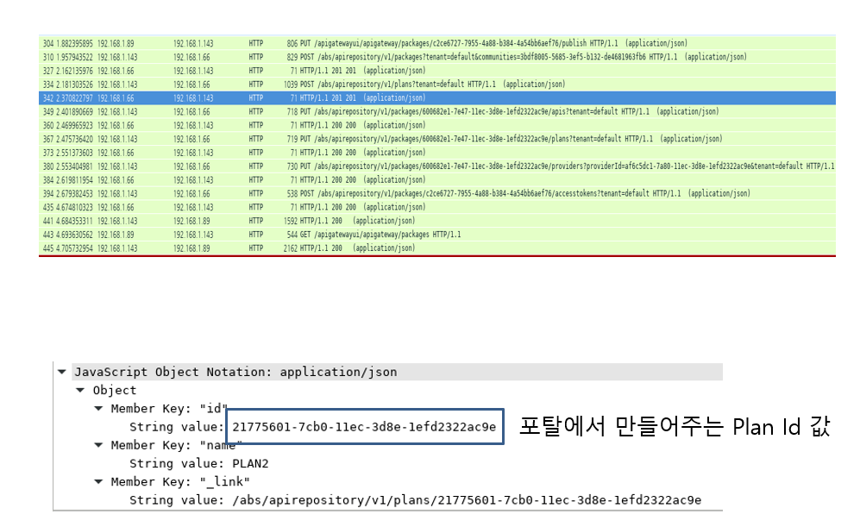This screenshot has height=527, width=860.
Task: Select packet 327 HTTP 201 response
Action: pos(345,71)
